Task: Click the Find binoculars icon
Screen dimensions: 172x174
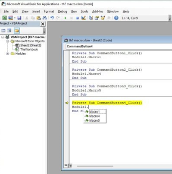Action: [45, 18]
